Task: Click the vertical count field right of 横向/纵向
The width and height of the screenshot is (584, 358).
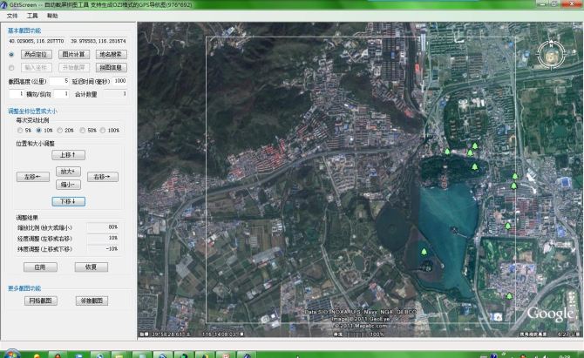Action: click(x=62, y=94)
